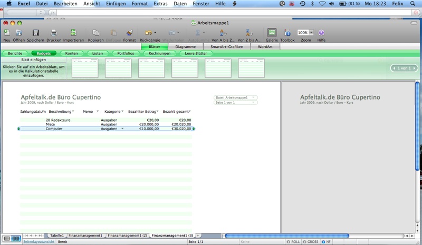422x245 pixels.
Task: Open the Seite 1 von 1 header dropdown
Action: 253,102
